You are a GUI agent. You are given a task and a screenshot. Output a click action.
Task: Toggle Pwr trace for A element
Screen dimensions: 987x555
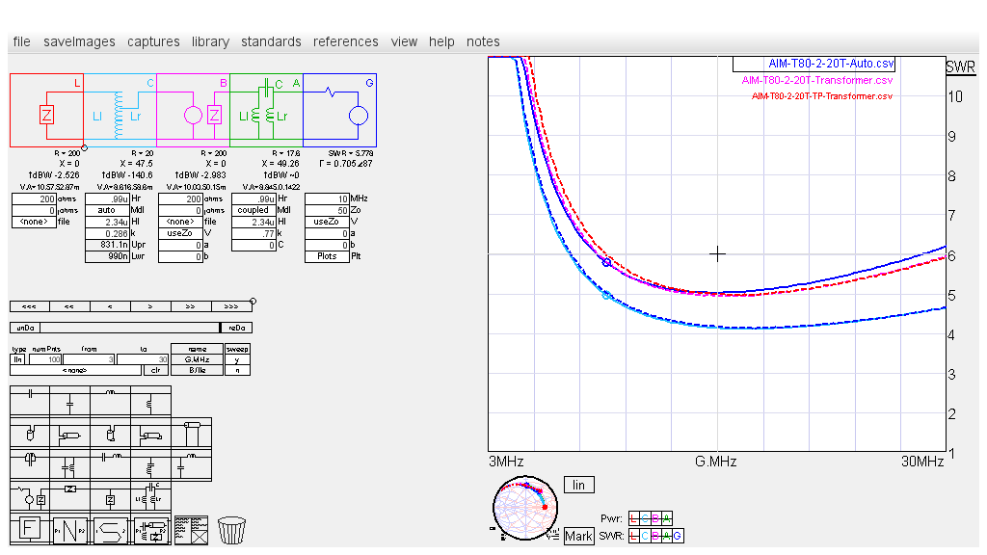pos(666,518)
